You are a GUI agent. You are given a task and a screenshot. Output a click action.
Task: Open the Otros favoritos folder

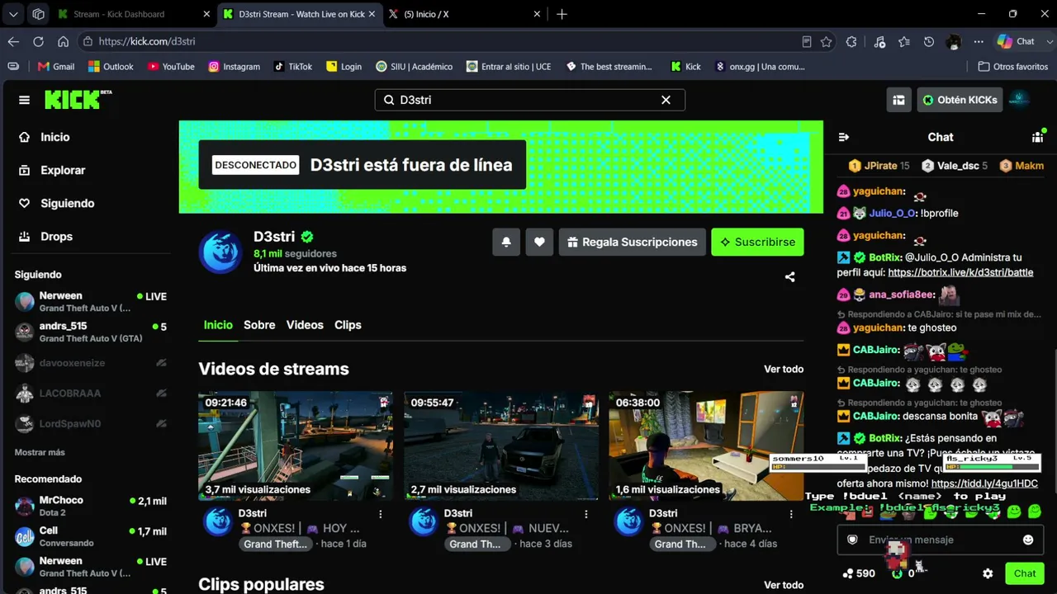(x=1012, y=67)
